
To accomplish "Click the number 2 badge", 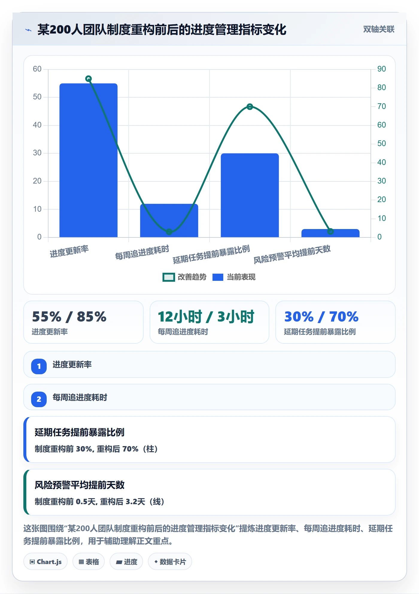I will pos(39,399).
